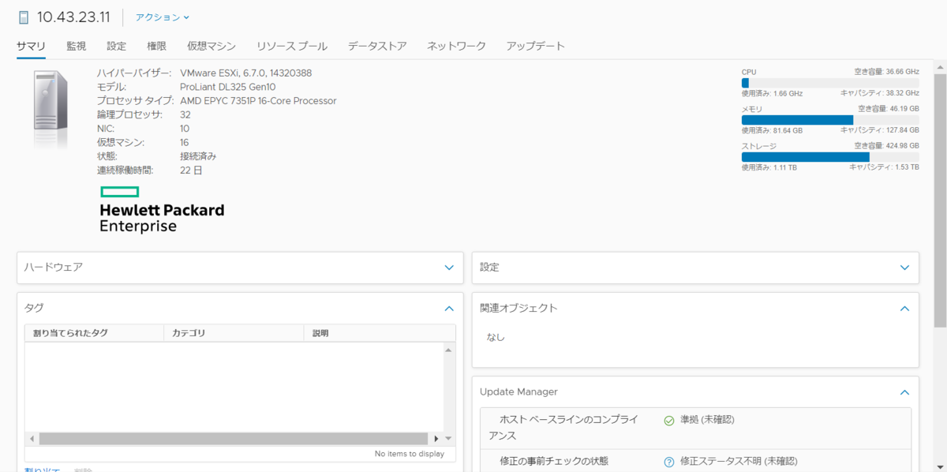Click the No items to display text
This screenshot has width=947, height=472.
410,454
